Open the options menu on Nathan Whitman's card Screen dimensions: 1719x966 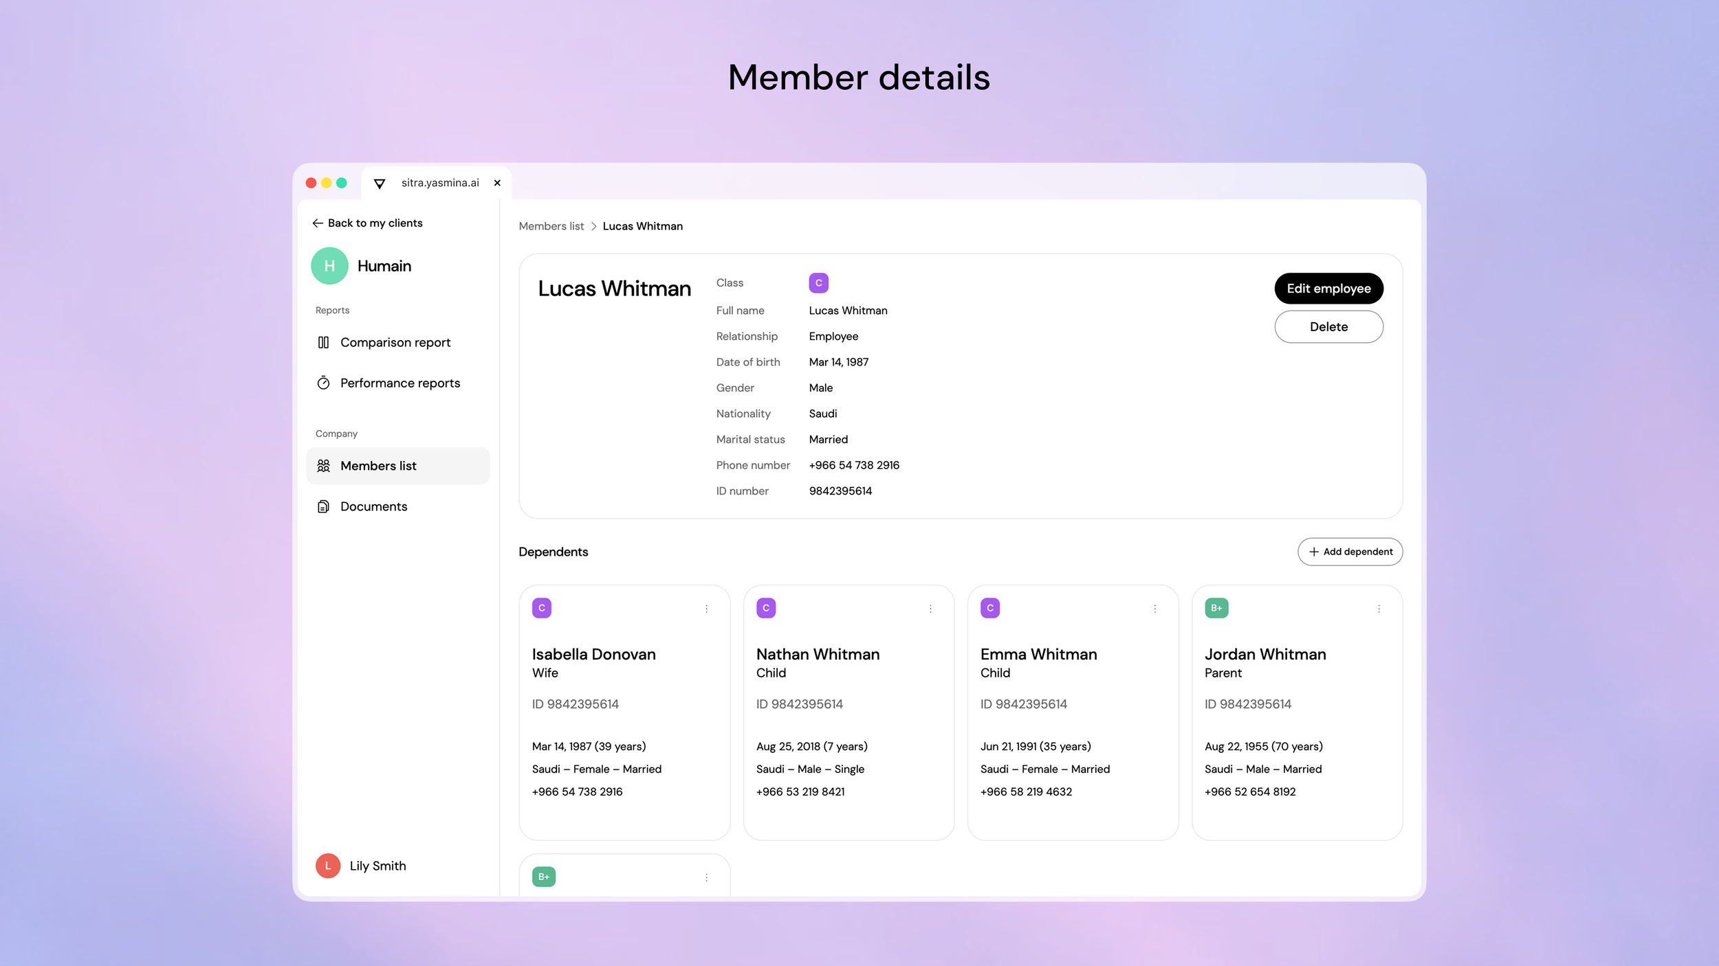[x=930, y=609]
